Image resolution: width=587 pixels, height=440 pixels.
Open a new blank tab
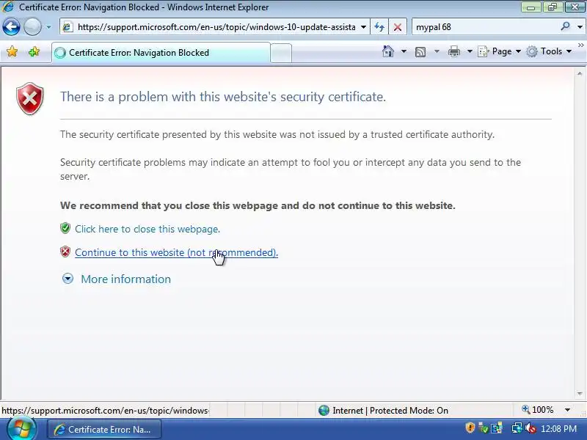pos(281,53)
